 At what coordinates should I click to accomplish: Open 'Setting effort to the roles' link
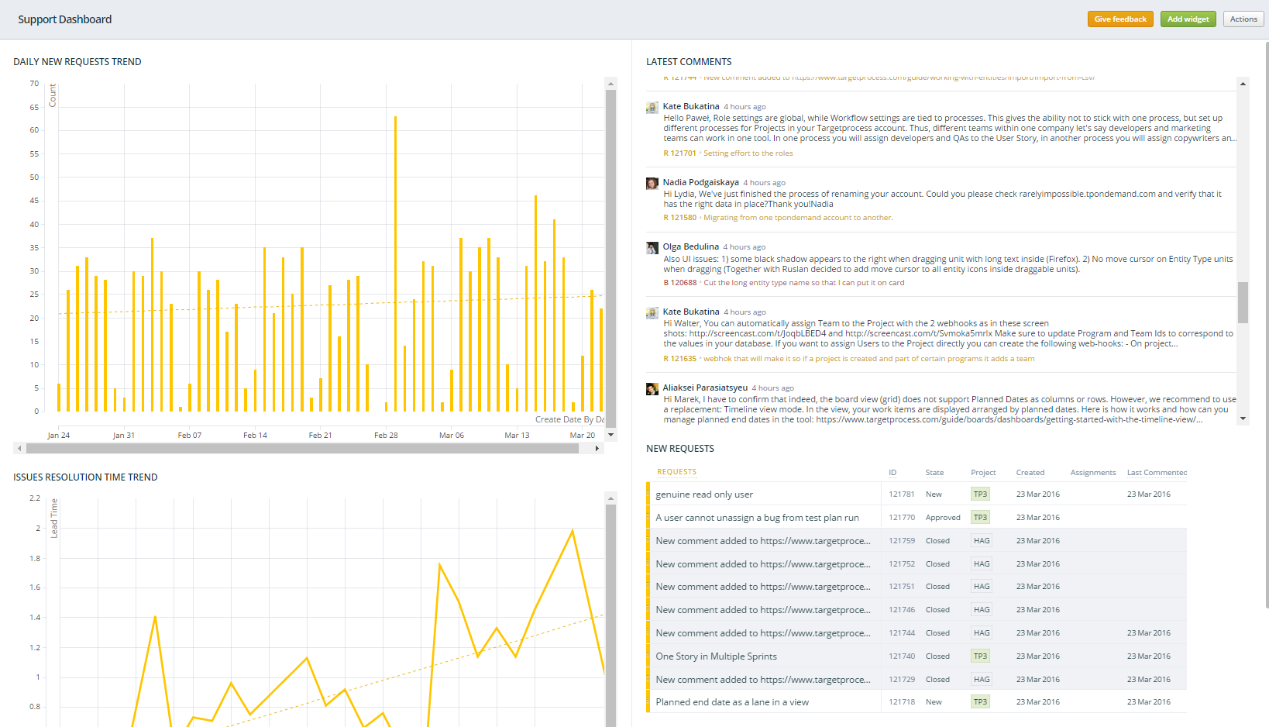tap(748, 153)
